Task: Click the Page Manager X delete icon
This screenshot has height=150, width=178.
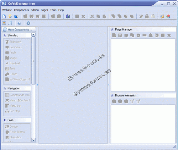Action: point(169,35)
